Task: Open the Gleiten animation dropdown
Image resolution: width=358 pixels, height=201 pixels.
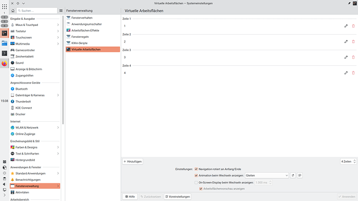Action: (267, 176)
